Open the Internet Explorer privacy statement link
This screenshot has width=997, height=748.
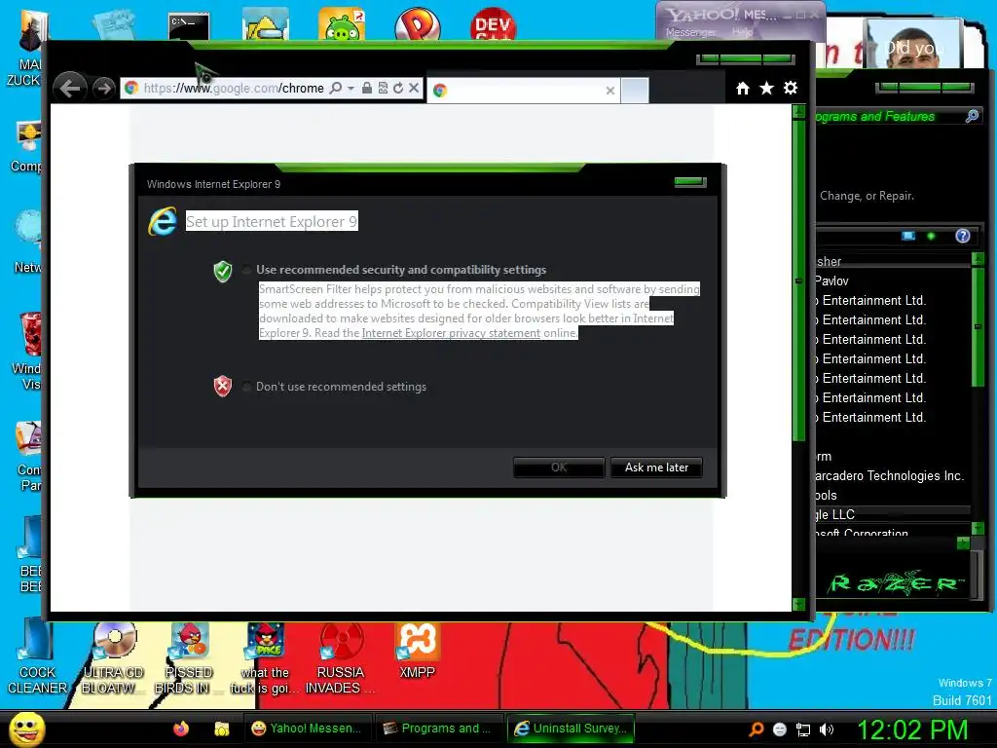[x=451, y=333]
